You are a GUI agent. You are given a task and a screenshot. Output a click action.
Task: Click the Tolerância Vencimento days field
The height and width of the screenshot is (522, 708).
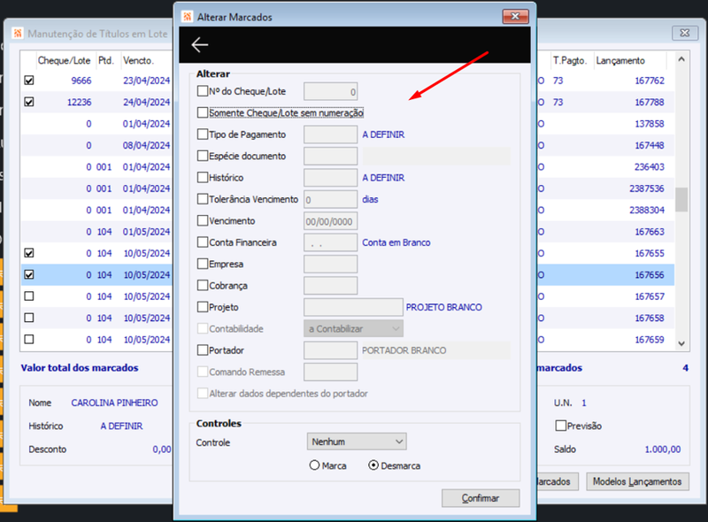coord(330,200)
